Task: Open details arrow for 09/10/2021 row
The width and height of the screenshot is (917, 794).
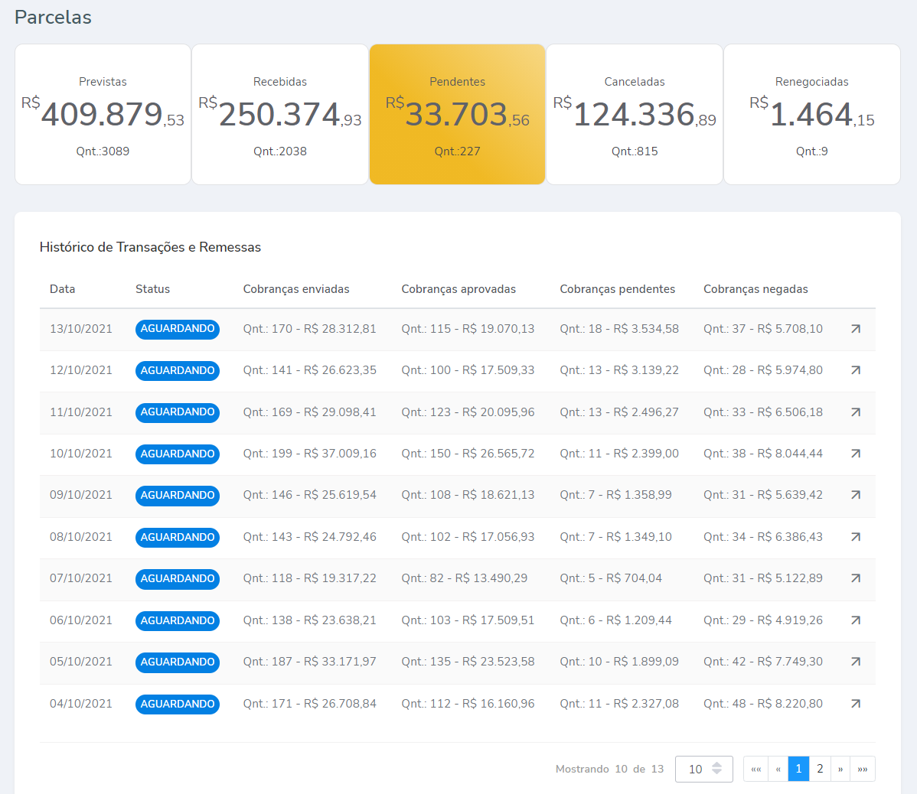Action: click(x=855, y=495)
